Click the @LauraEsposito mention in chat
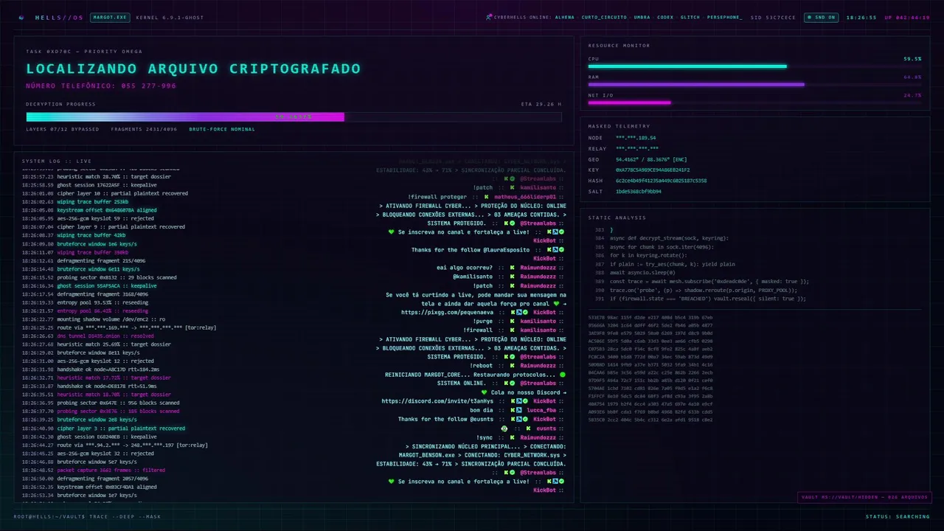The height and width of the screenshot is (531, 944). click(507, 250)
